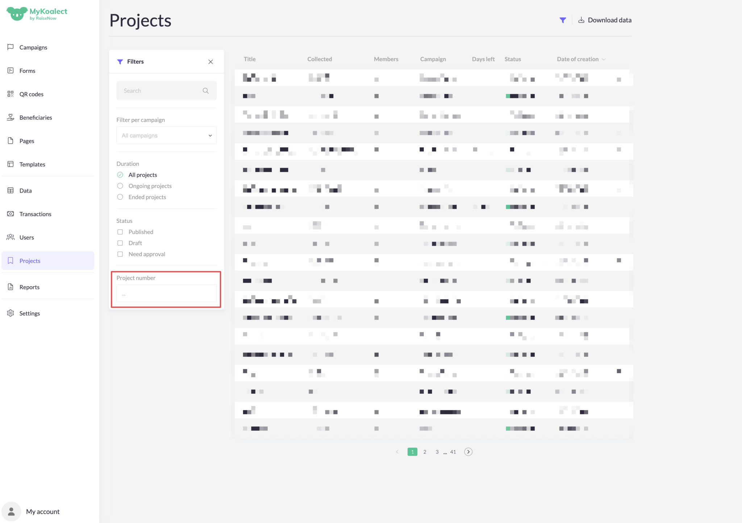
Task: Open the QR codes section
Action: point(32,94)
